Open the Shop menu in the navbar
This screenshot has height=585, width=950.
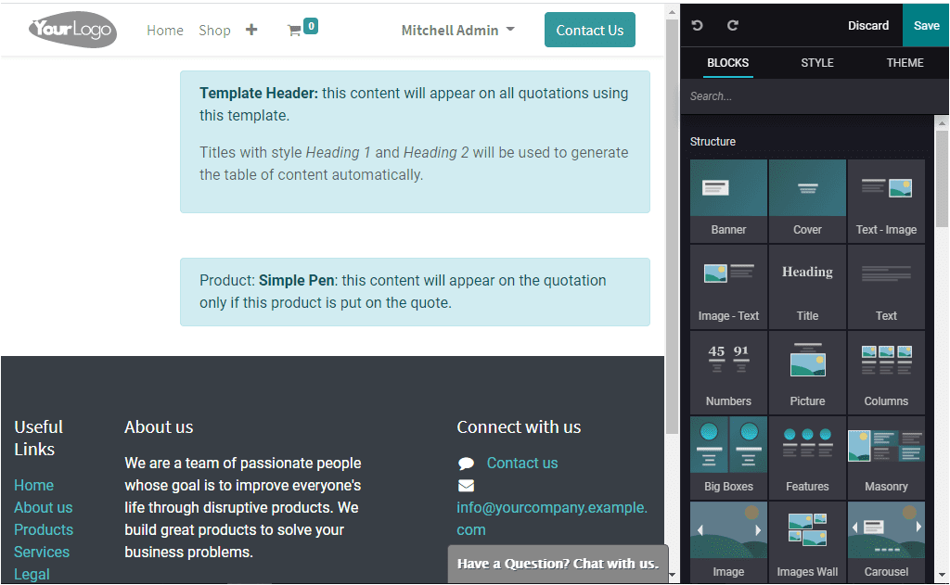tap(214, 29)
